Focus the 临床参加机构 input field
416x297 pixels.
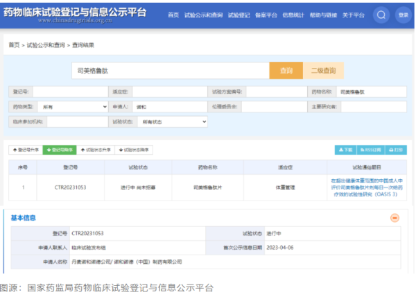(x=78, y=122)
